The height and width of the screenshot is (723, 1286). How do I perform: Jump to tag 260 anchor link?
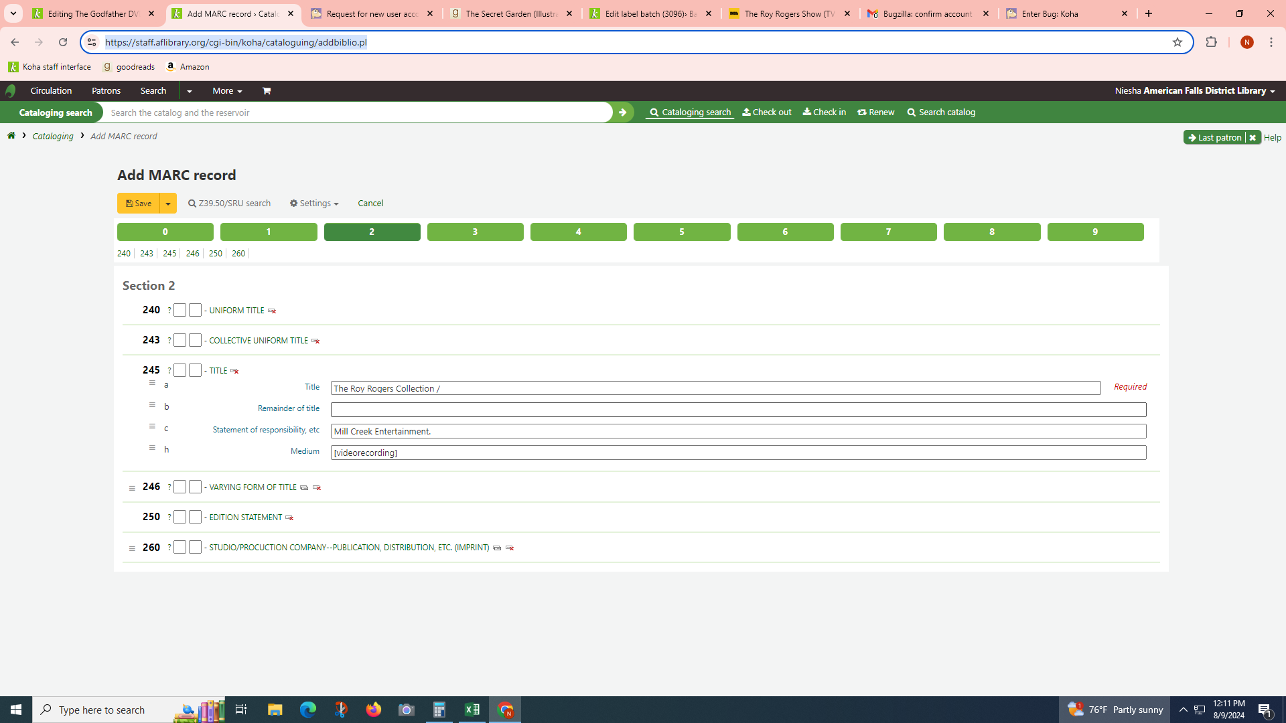pos(238,254)
